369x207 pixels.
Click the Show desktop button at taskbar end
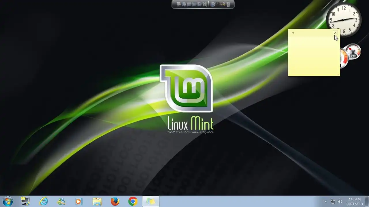367,202
